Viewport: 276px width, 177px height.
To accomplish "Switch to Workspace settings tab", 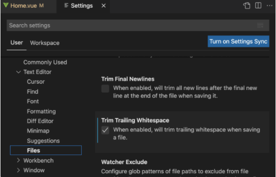I will 44,43.
